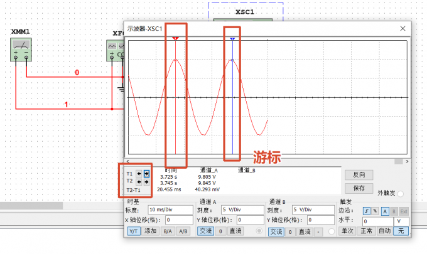Move cursor T1 left with arrow
Viewport: 427px width, 254px height.
[x=139, y=174]
